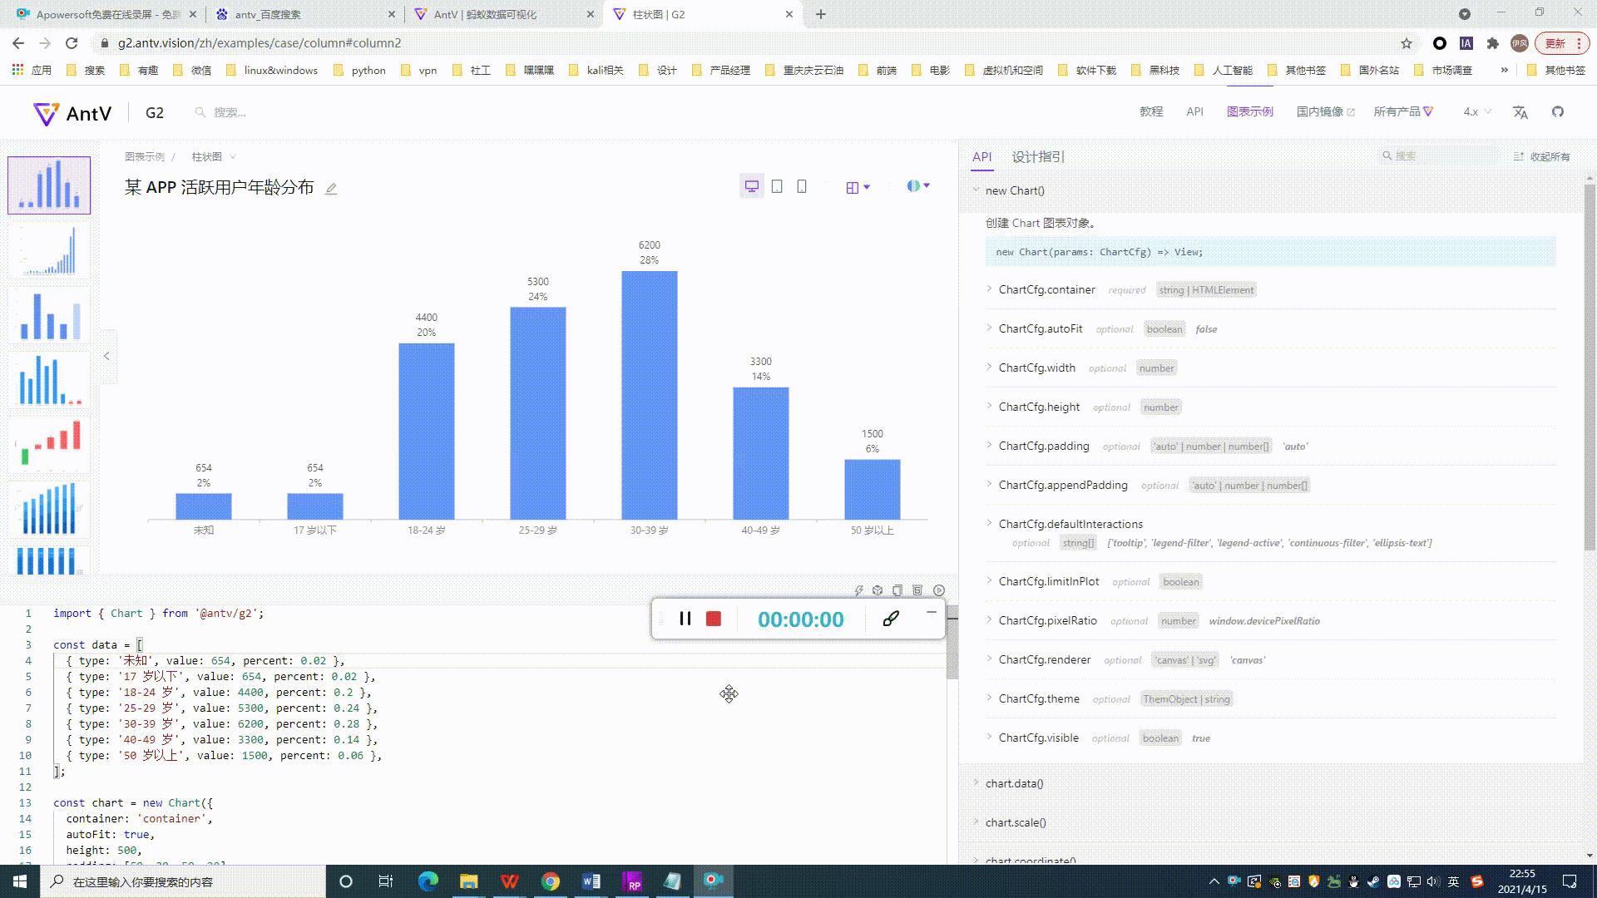
Task: Select the second chart thumbnail in sidebar
Action: coord(49,249)
